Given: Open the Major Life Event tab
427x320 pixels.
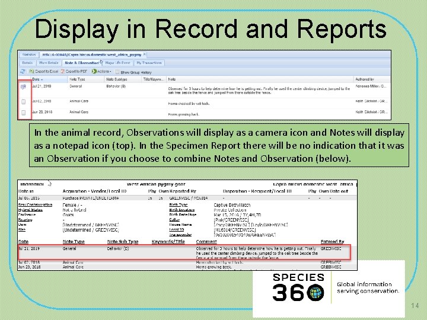Looking at the screenshot, I should (x=117, y=63).
